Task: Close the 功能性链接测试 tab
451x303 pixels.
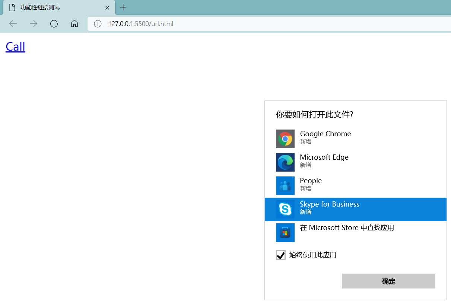Action: coord(107,7)
